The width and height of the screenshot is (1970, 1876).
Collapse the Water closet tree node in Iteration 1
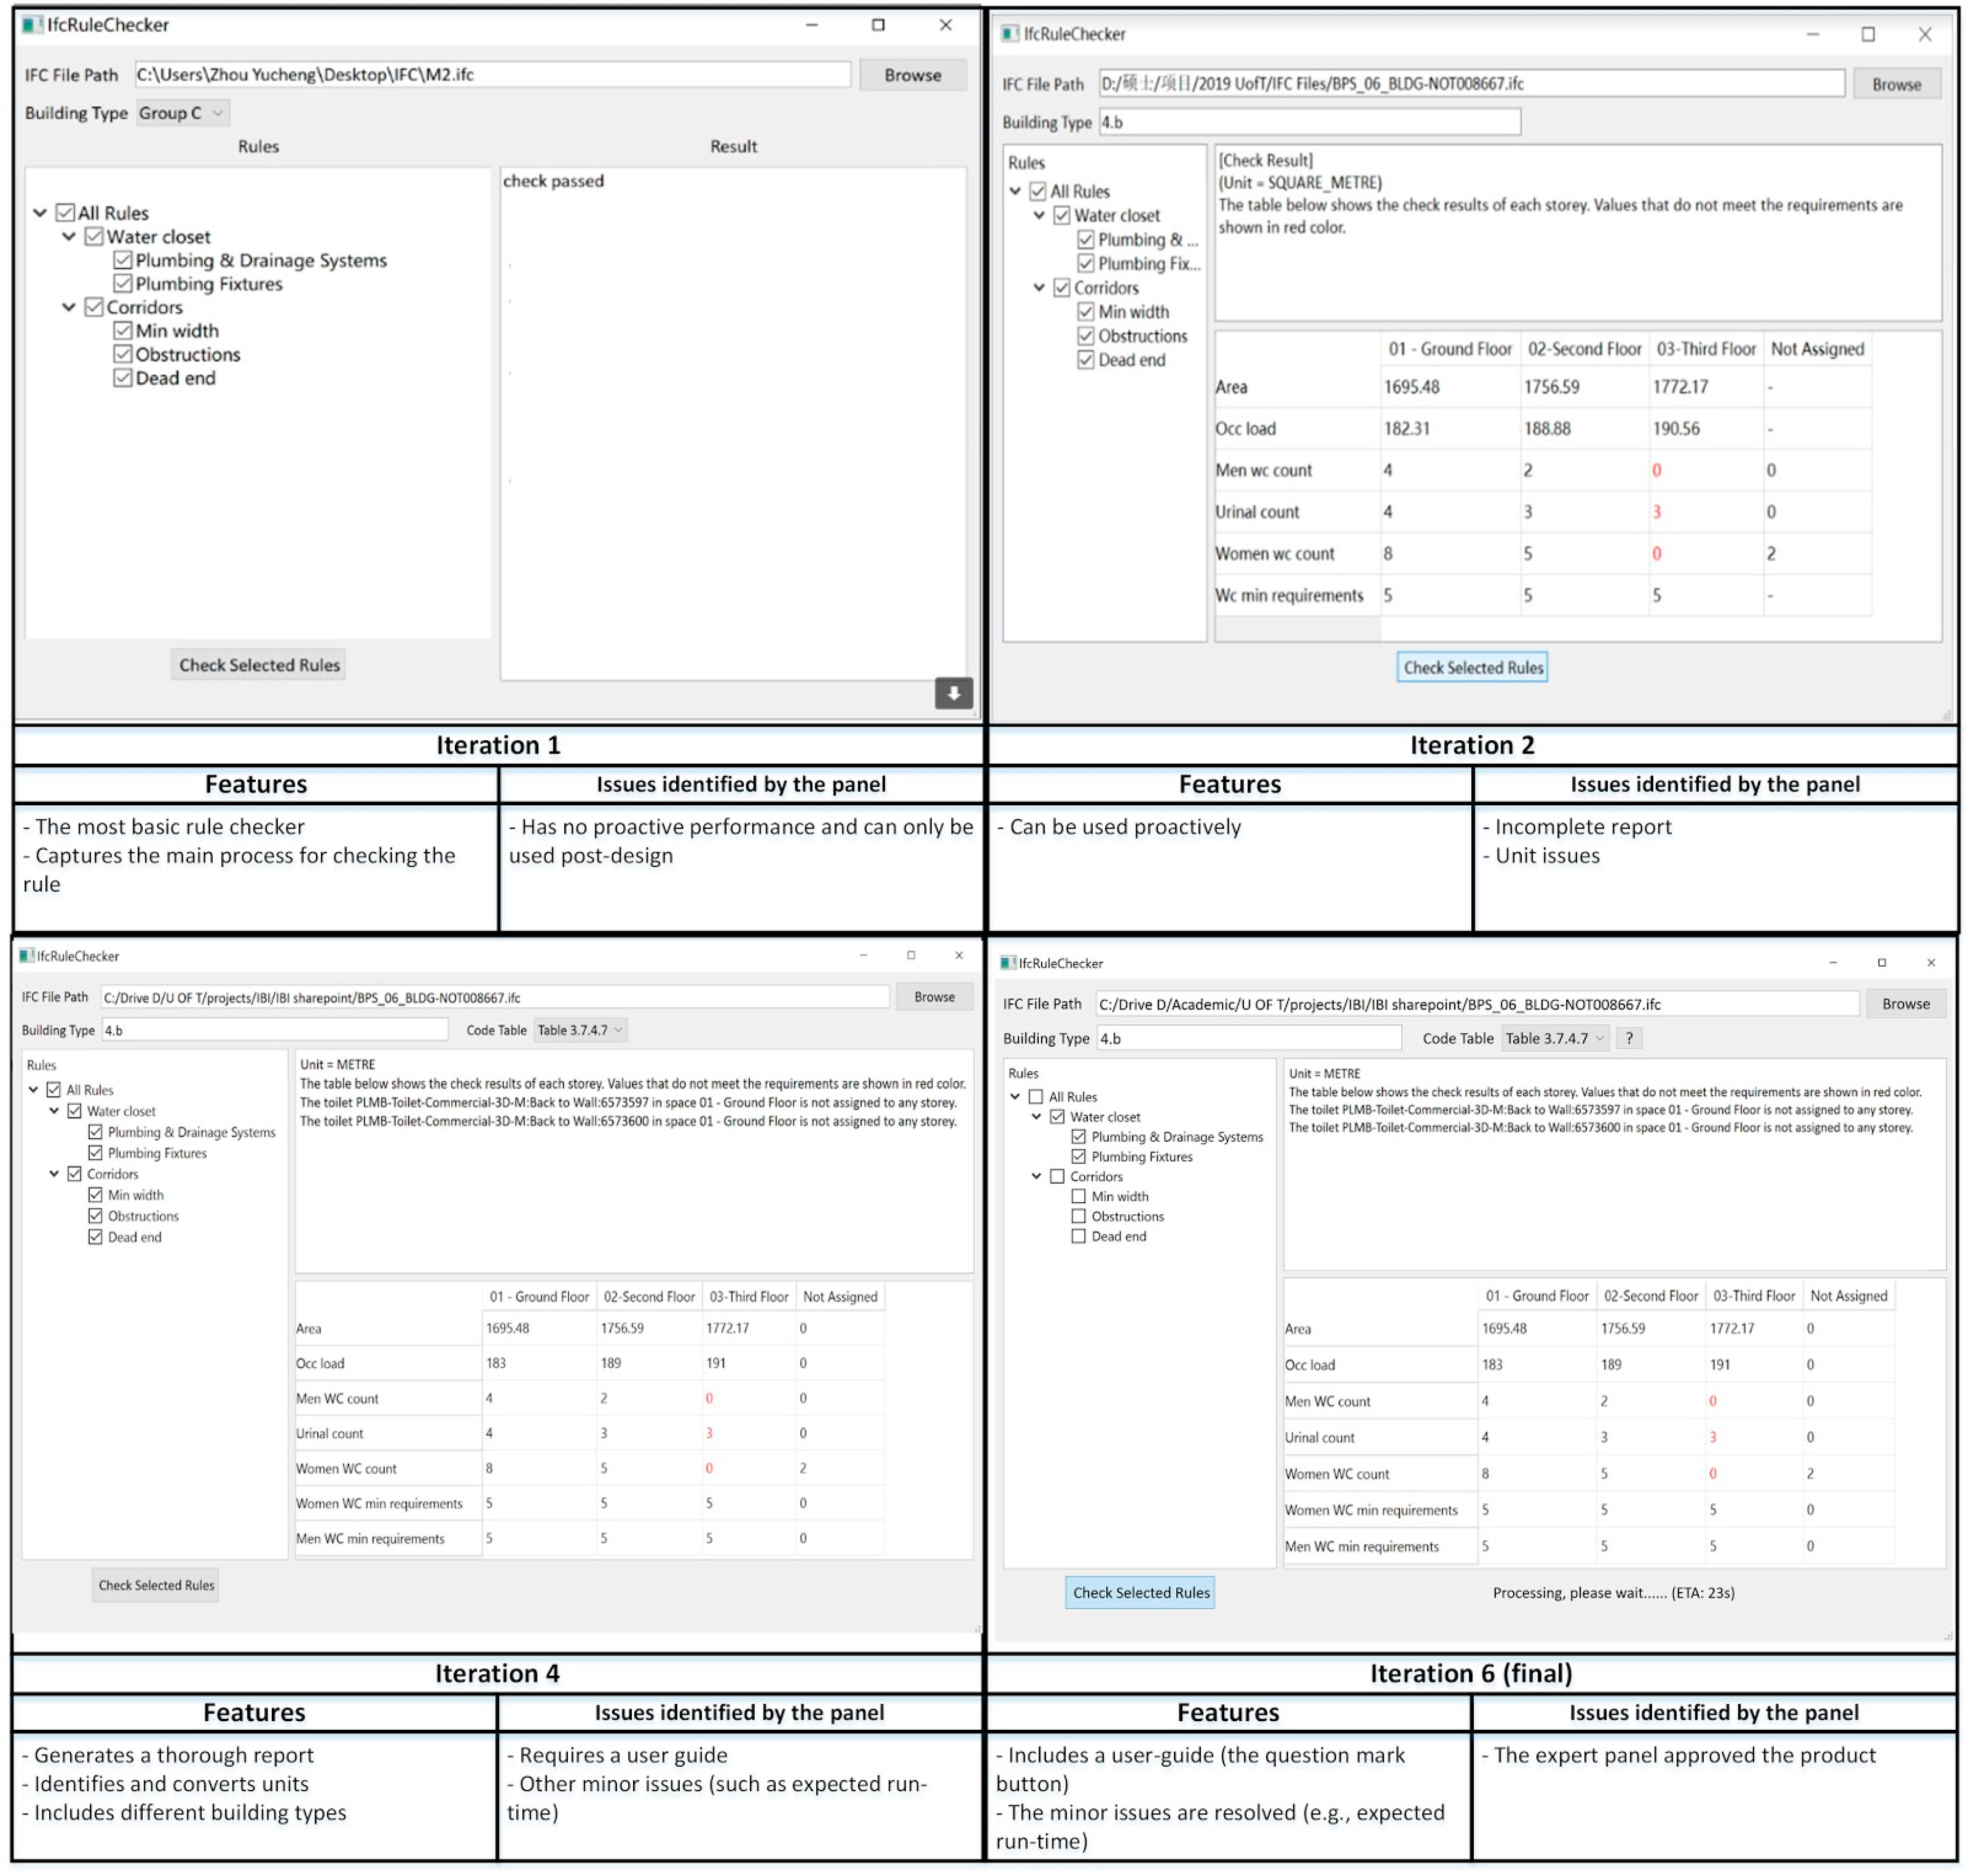pyautogui.click(x=69, y=237)
